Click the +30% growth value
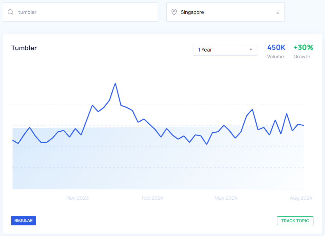 tap(303, 48)
